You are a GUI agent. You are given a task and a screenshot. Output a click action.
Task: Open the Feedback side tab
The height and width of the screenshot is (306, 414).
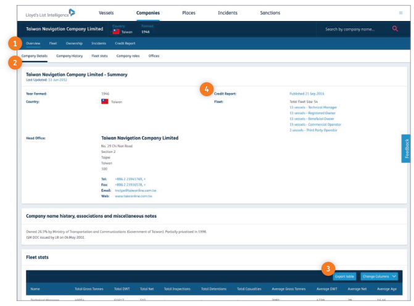(406, 149)
